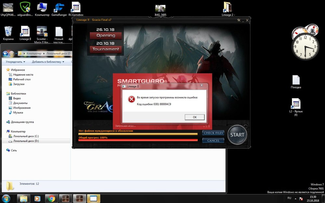Open the GameRanger desktop shortcut

coord(59,8)
